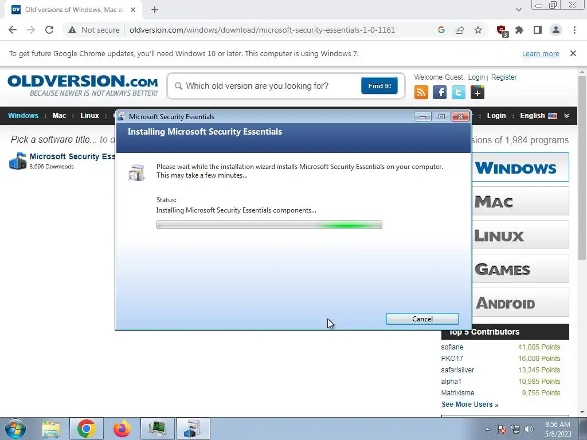Go back in Chrome browser
The width and height of the screenshot is (587, 440).
pyautogui.click(x=13, y=30)
